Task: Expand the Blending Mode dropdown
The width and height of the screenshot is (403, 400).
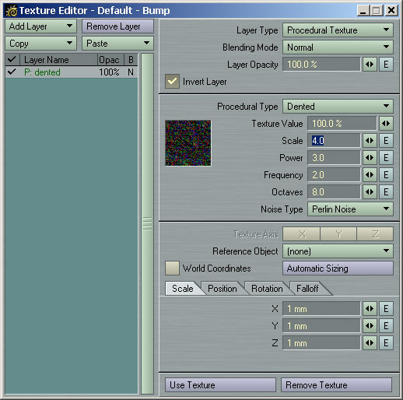Action: 338,47
